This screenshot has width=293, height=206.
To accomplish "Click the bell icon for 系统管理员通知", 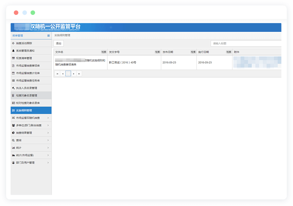I will [13, 51].
